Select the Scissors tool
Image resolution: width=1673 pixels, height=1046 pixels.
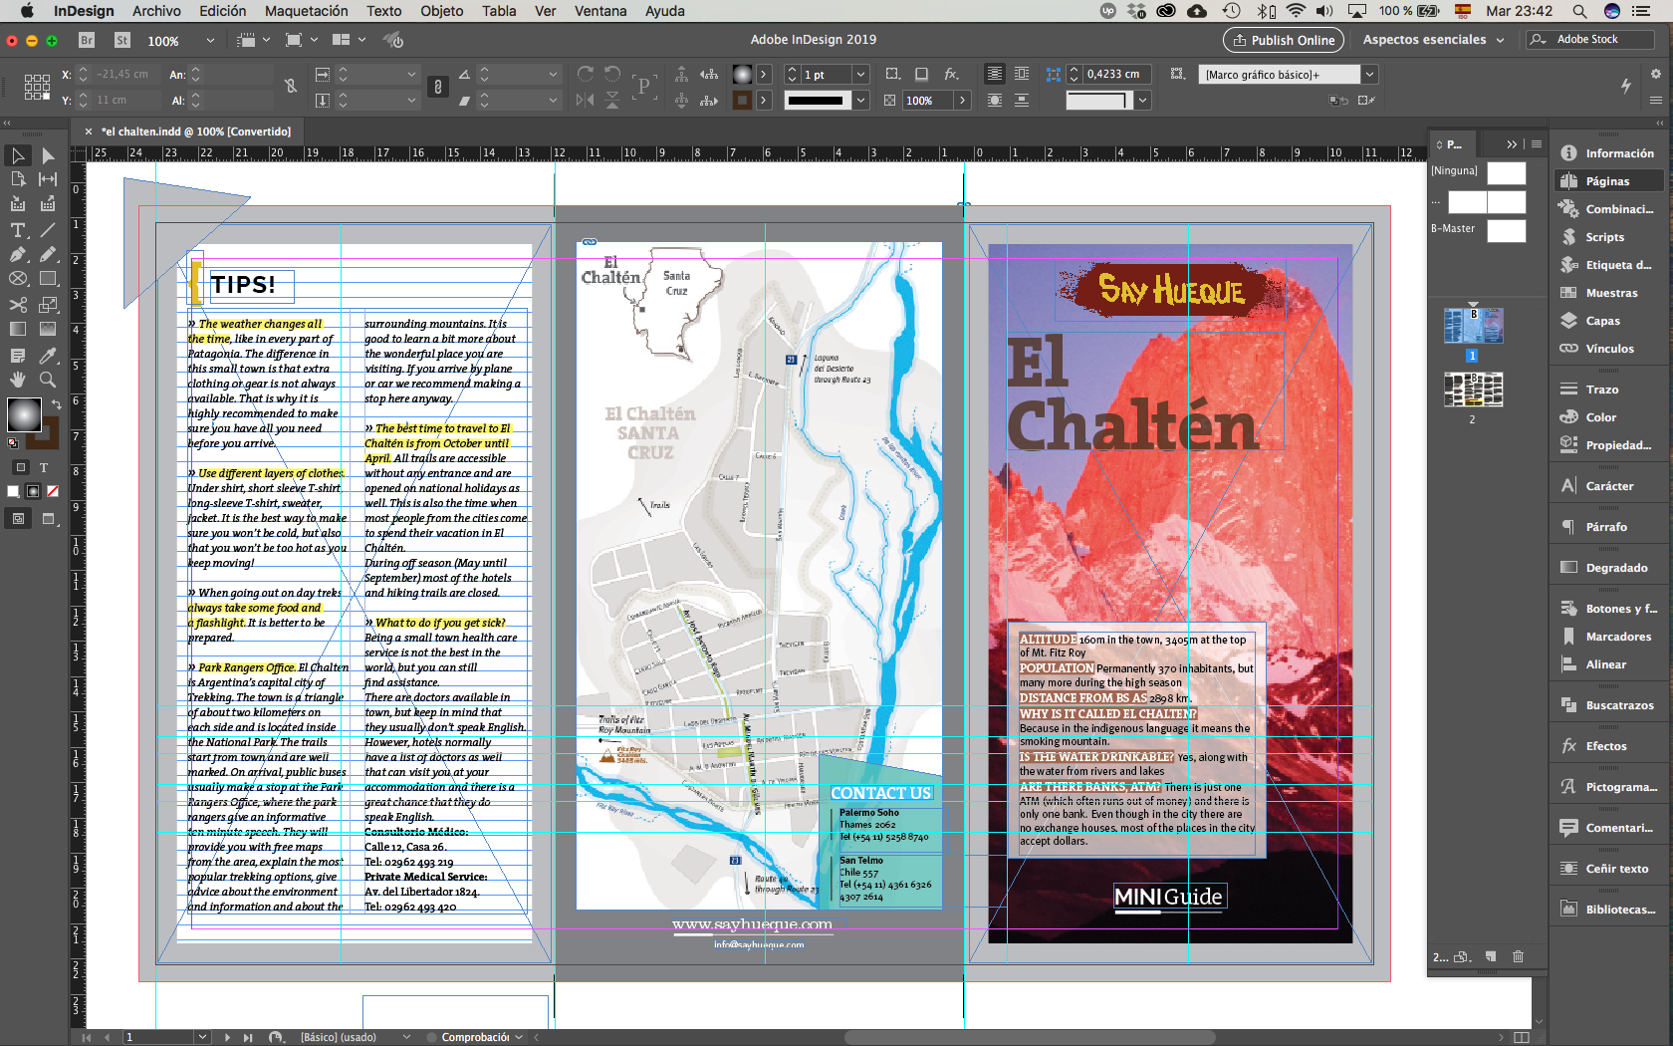tap(18, 305)
